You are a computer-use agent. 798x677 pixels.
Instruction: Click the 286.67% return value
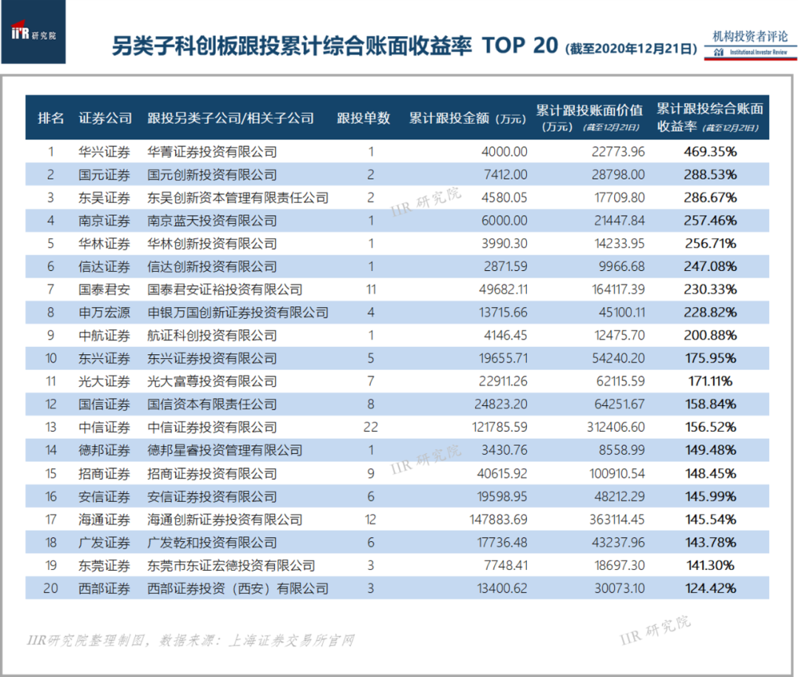[711, 197]
